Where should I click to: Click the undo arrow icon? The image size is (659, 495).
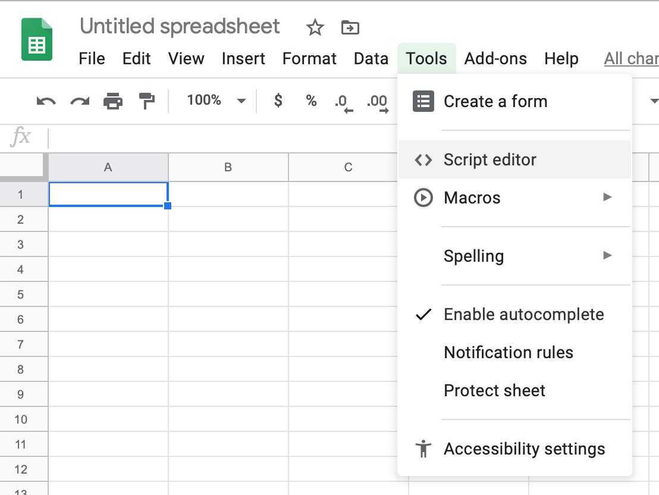(46, 101)
